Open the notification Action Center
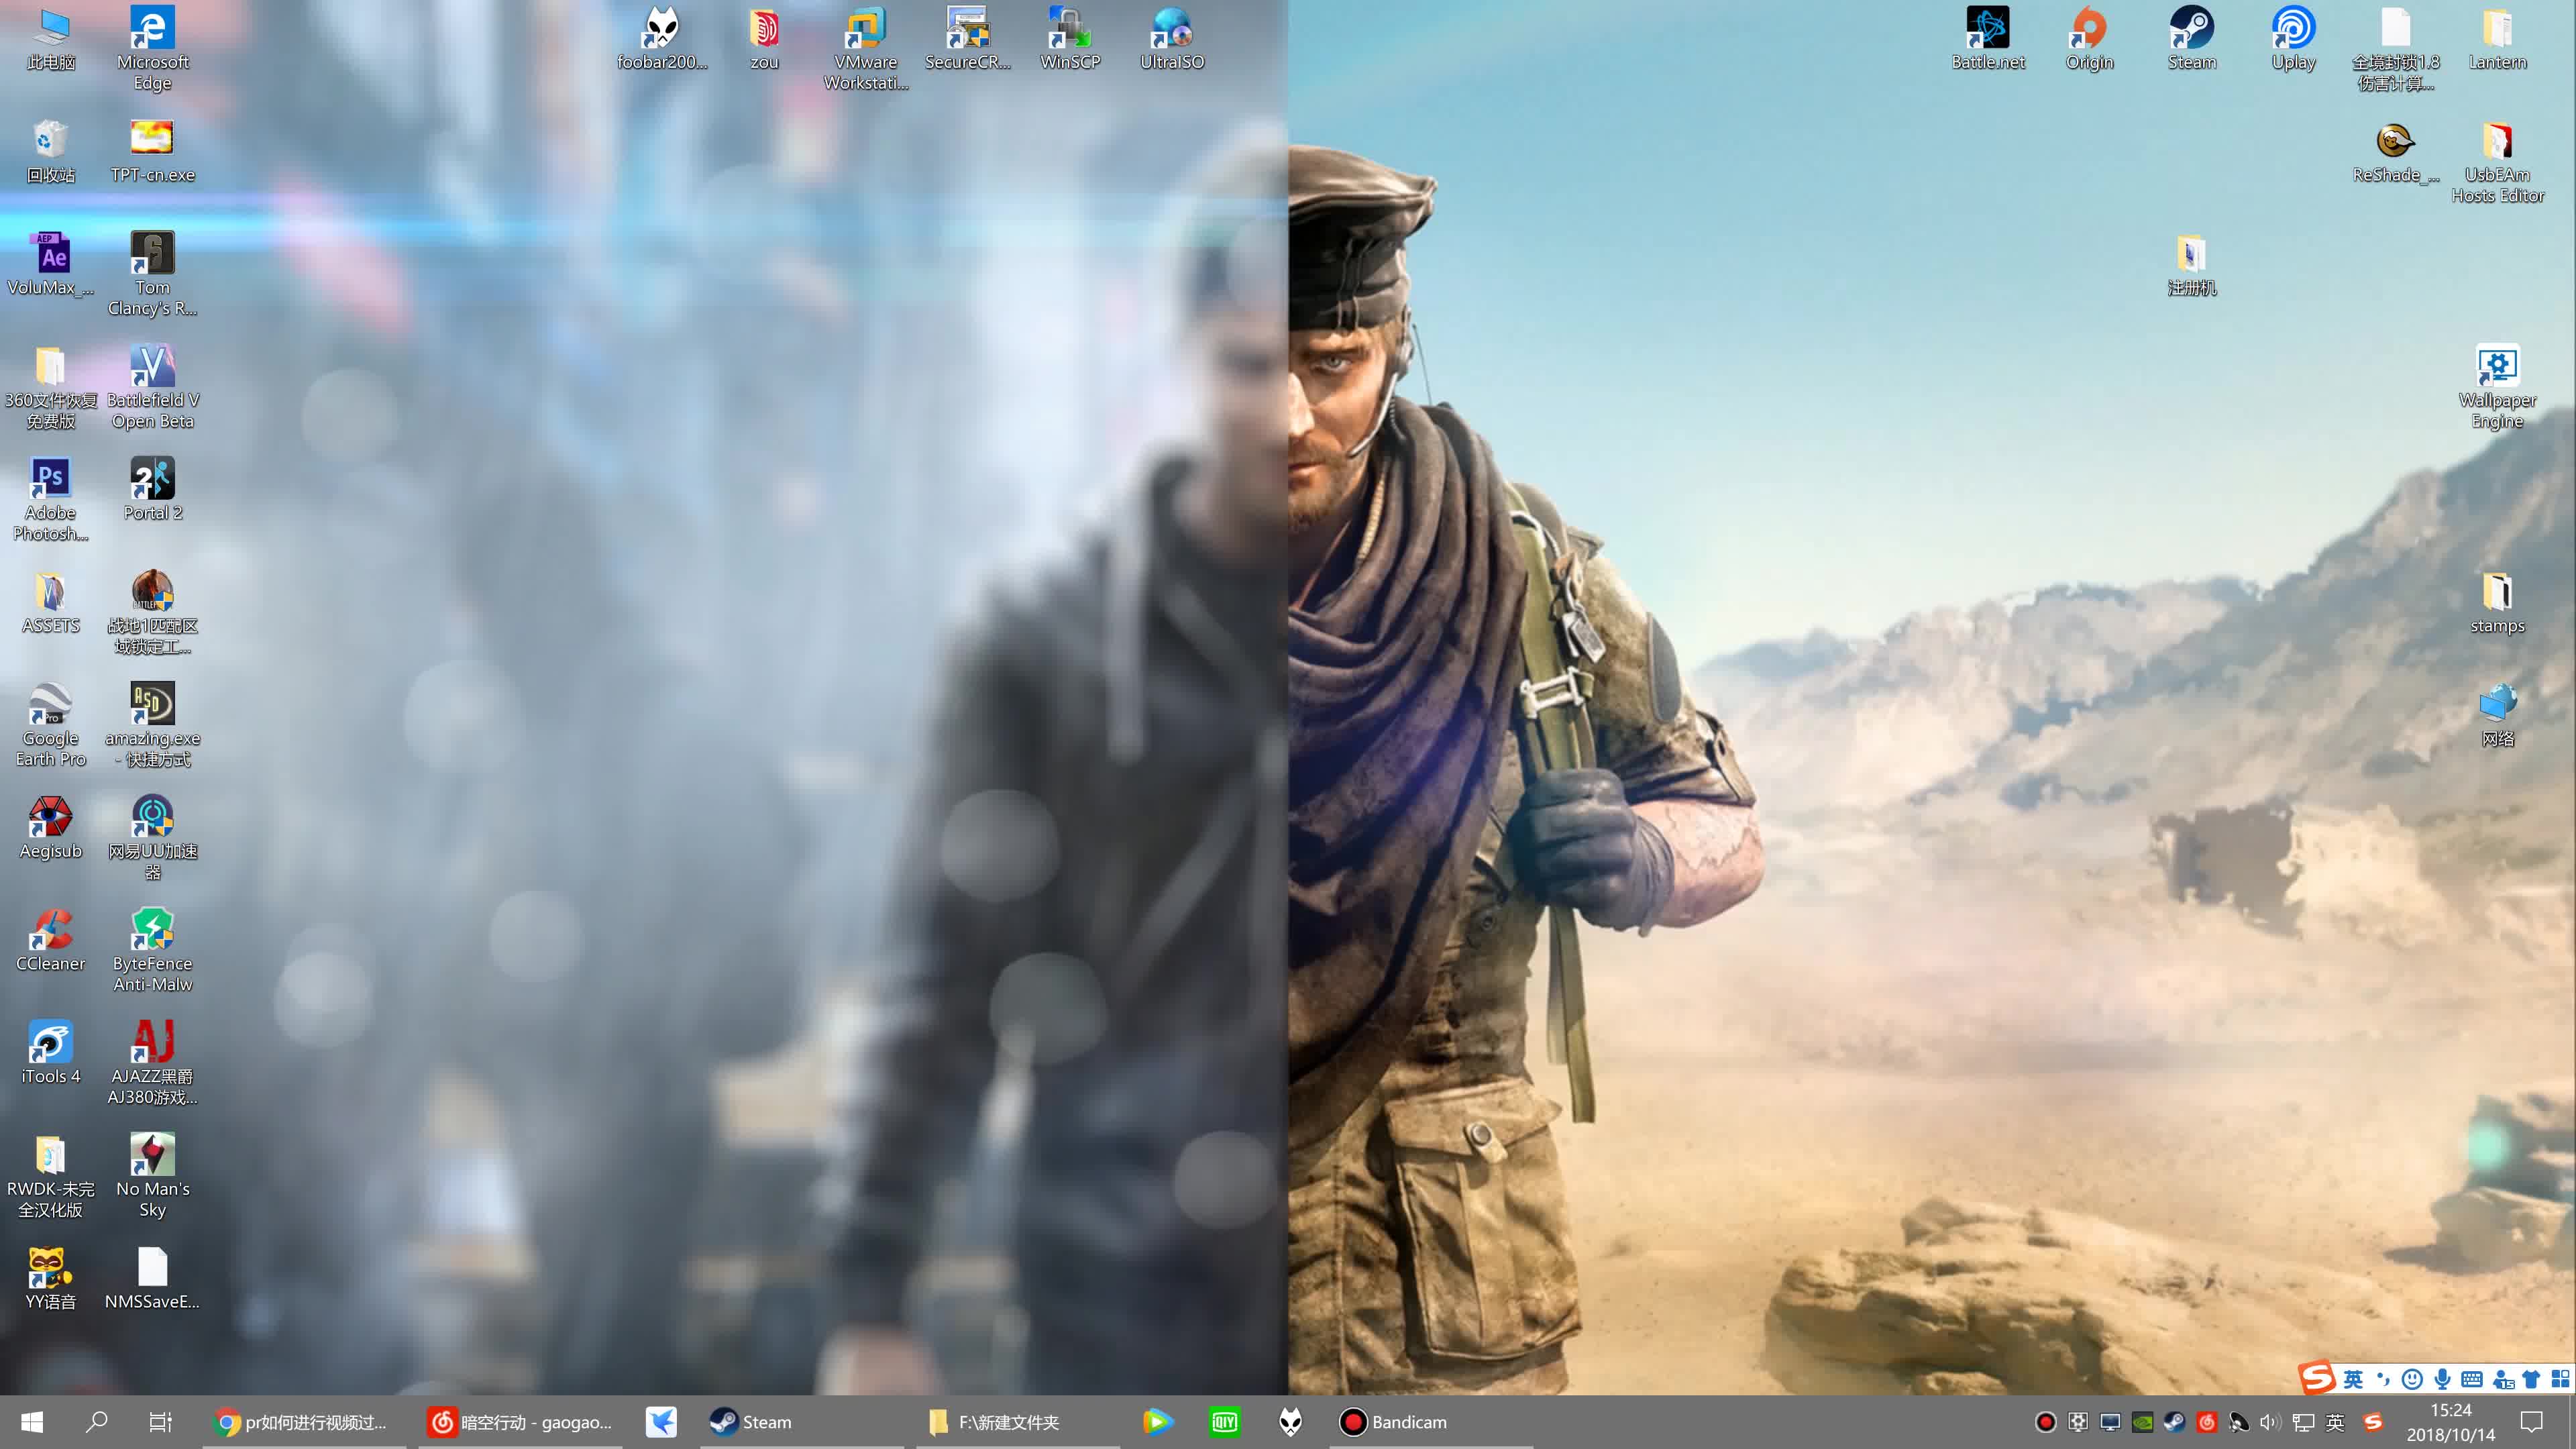This screenshot has height=1449, width=2576. coord(2532,1421)
